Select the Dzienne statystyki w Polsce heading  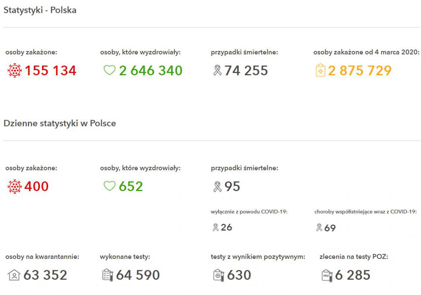coord(60,124)
